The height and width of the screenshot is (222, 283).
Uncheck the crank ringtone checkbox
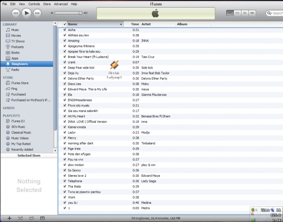click(65, 62)
